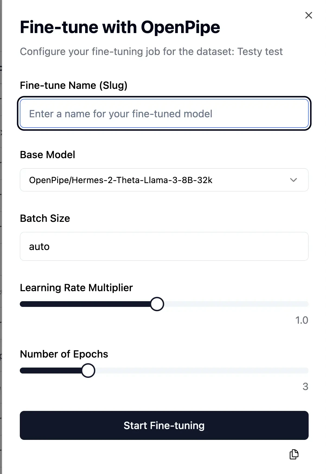326x474 pixels.
Task: Click the Number of Epochs heading
Action: (x=64, y=354)
